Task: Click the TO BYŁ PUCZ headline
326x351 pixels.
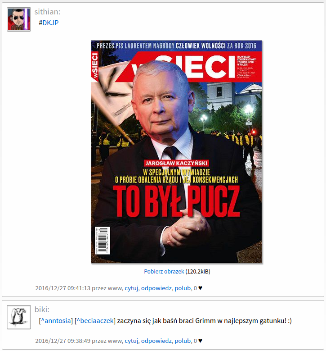Action: point(177,201)
